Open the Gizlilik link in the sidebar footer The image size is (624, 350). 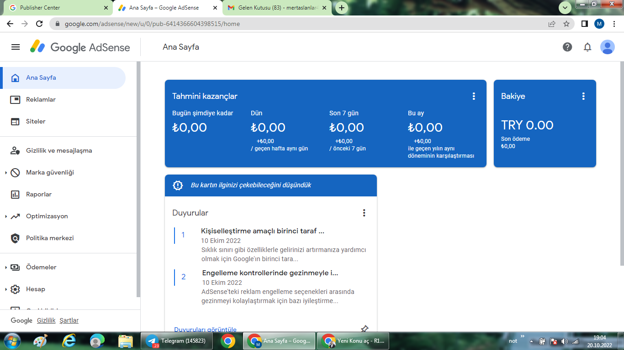[x=46, y=320]
